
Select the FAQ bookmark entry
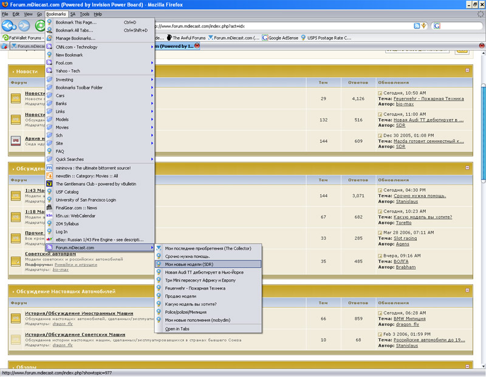click(x=100, y=151)
